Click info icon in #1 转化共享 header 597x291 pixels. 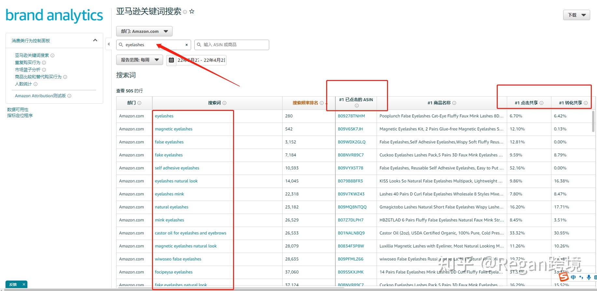click(x=586, y=103)
